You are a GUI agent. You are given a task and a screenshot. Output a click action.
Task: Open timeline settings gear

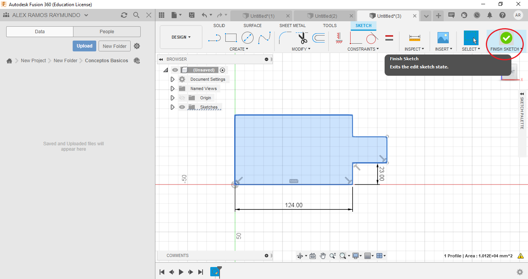coord(520,272)
